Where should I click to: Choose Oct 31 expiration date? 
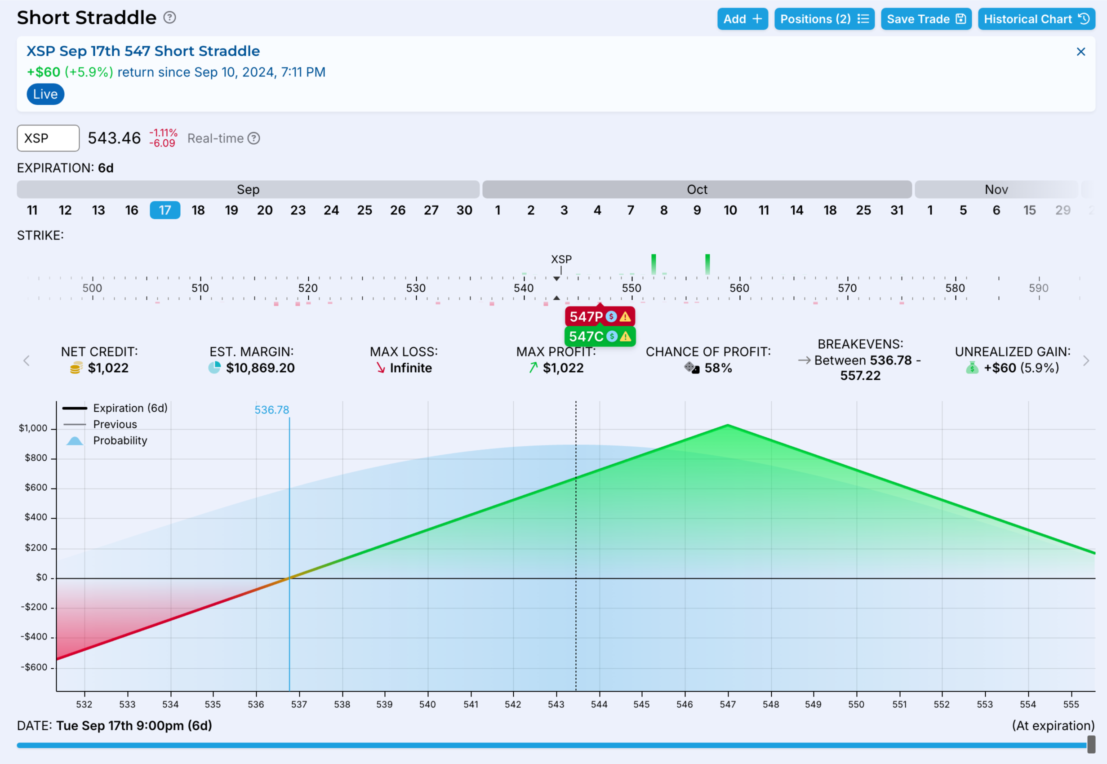[897, 210]
